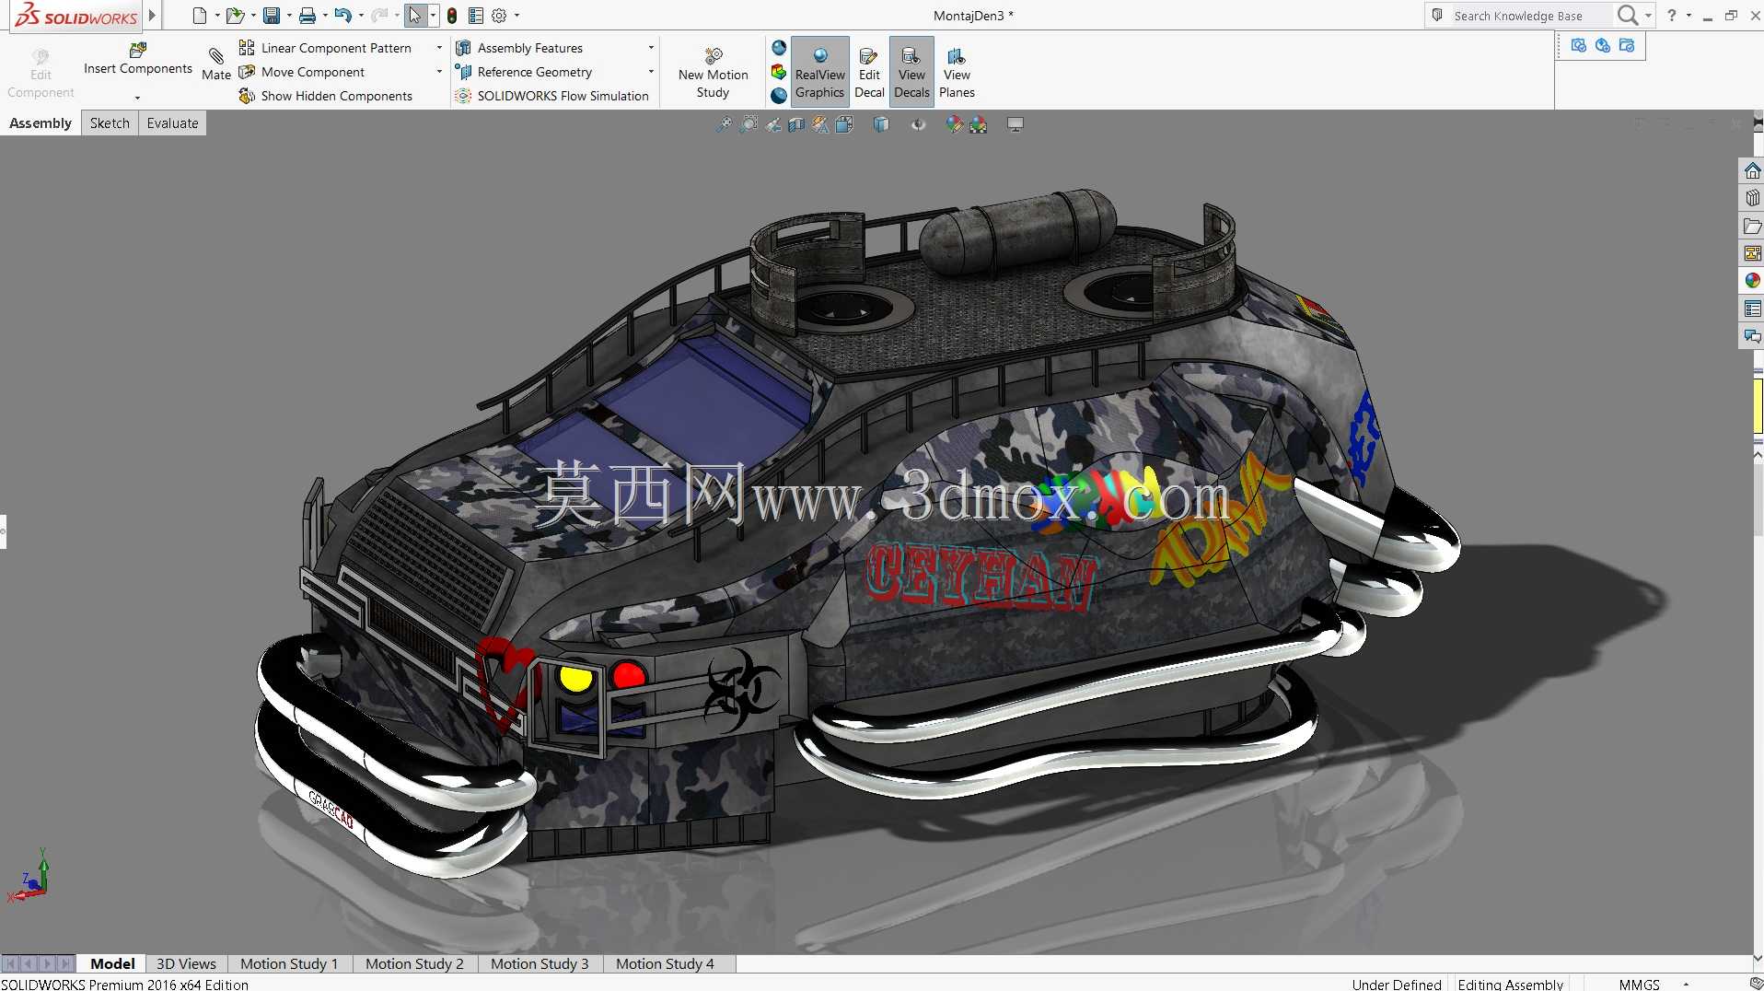This screenshot has width=1764, height=991.
Task: Expand Linear Component Pattern dropdown arrow
Action: (439, 48)
